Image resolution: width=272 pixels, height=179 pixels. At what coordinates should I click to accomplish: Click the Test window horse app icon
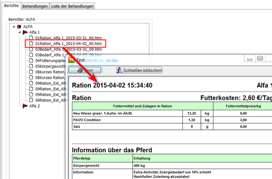click(71, 60)
